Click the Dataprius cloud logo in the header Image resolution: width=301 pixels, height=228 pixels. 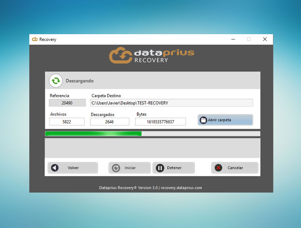coord(120,55)
